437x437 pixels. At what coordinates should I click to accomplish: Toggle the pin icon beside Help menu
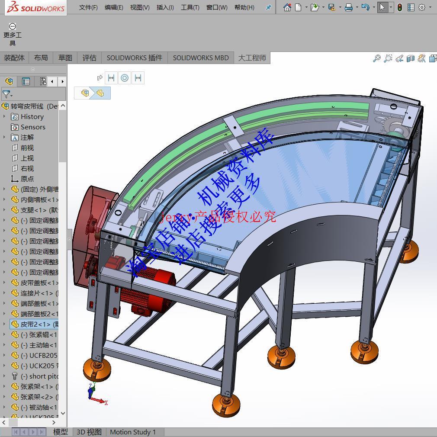pos(268,7)
